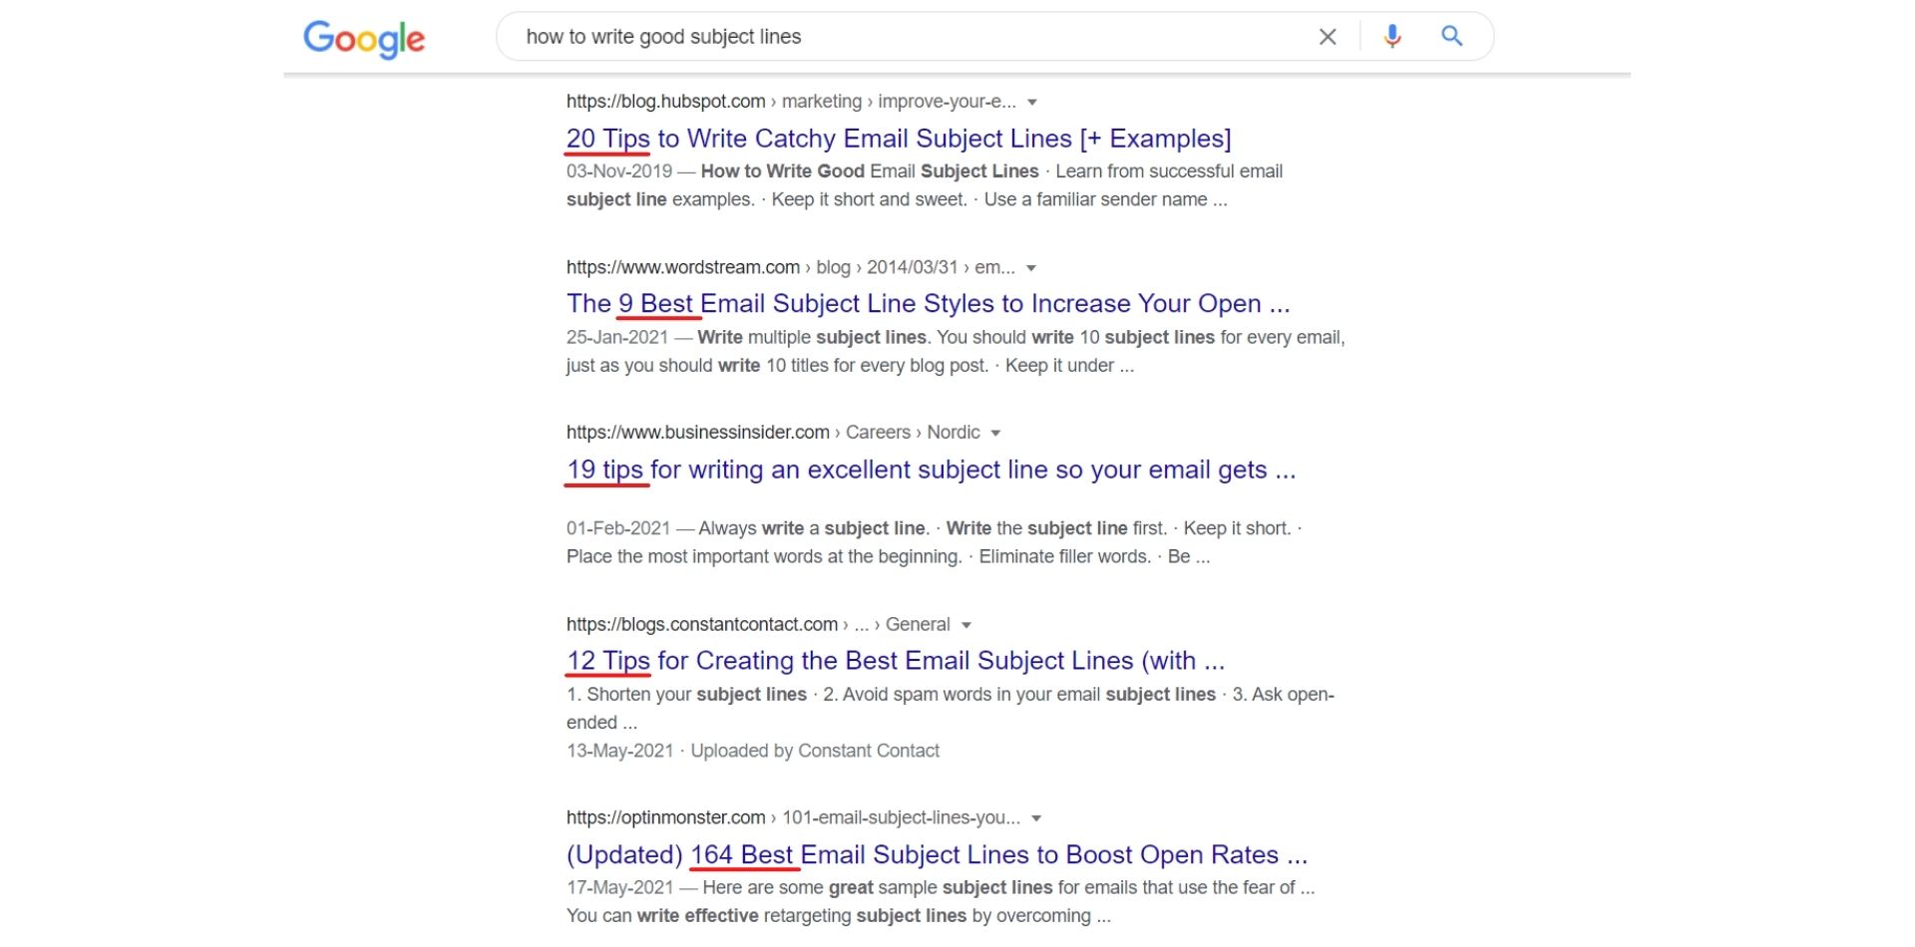Click the Google logo
This screenshot has height=947, width=1915.
tap(364, 38)
